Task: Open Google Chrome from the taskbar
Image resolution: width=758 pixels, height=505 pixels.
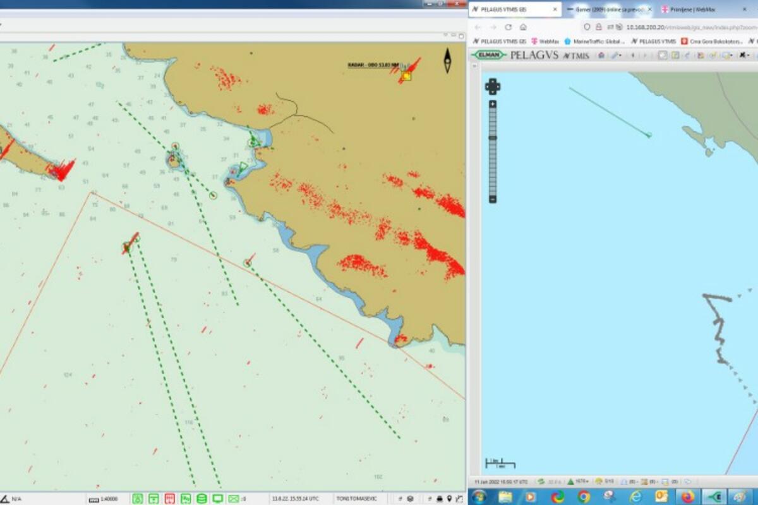Action: point(584,497)
